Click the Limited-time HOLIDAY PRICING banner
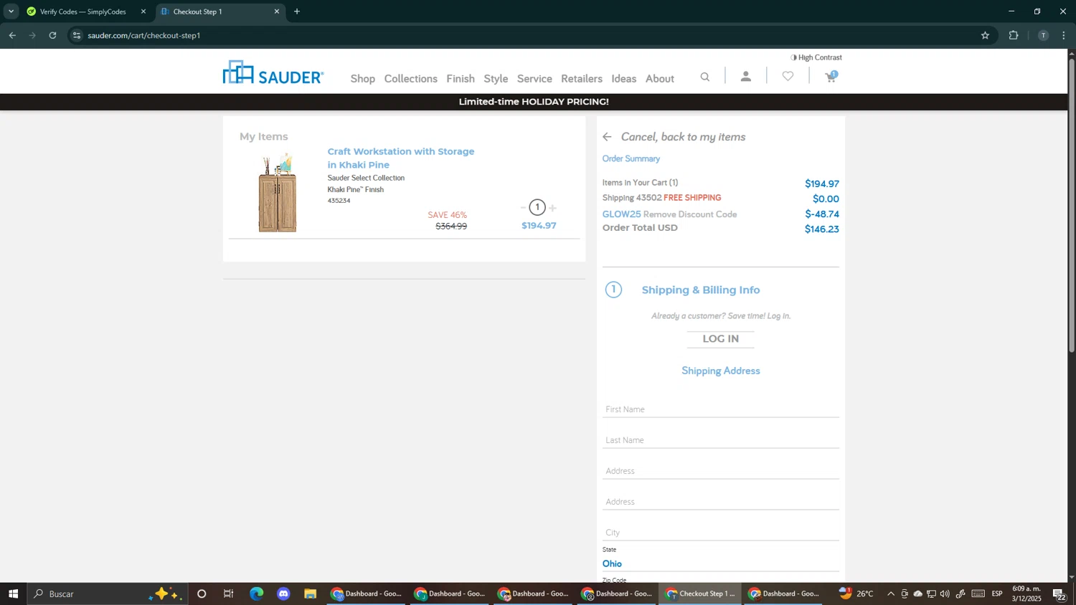Image resolution: width=1076 pixels, height=605 pixels. tap(534, 102)
